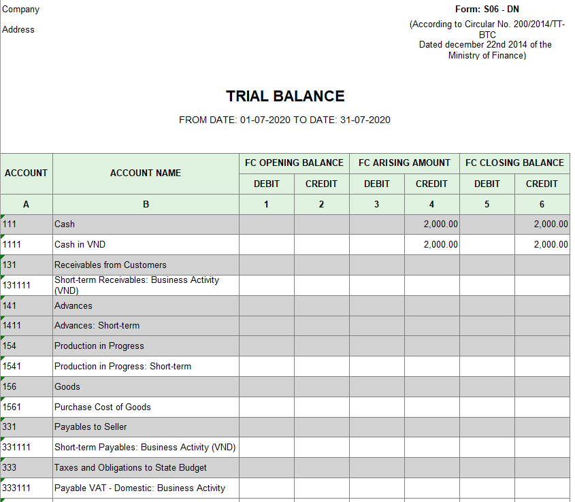Click the Form: S06 - DN label
Image resolution: width=575 pixels, height=502 pixels.
pyautogui.click(x=487, y=10)
